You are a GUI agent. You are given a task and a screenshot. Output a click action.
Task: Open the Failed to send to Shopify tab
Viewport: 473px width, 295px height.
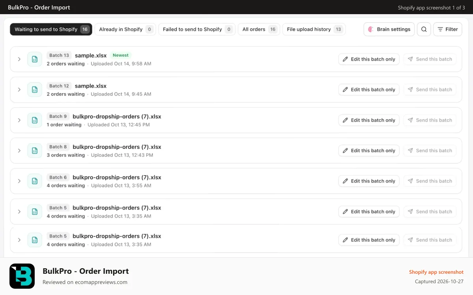click(197, 29)
